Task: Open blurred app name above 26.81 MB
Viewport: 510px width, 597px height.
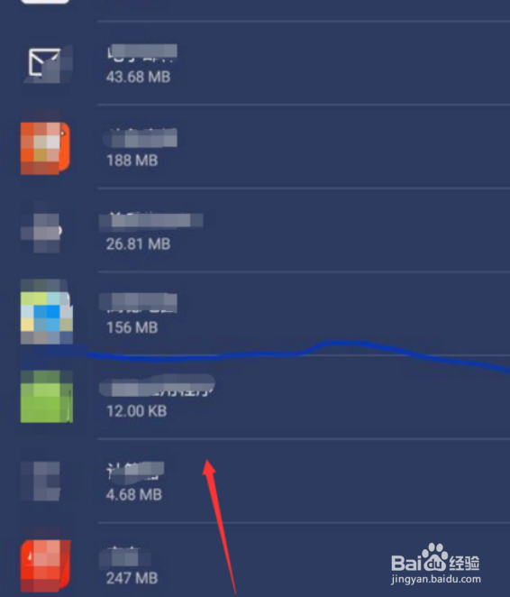Action: click(151, 221)
